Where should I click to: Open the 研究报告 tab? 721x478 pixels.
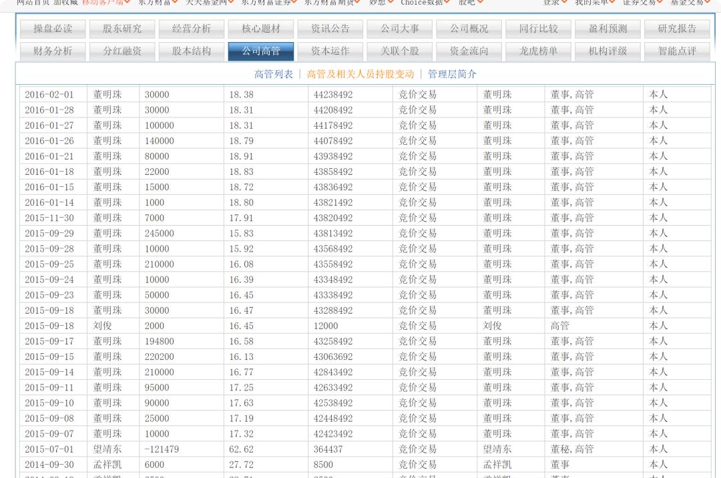pyautogui.click(x=678, y=29)
